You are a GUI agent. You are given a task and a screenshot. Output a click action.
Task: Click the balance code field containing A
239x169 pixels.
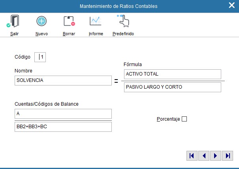pos(63,114)
